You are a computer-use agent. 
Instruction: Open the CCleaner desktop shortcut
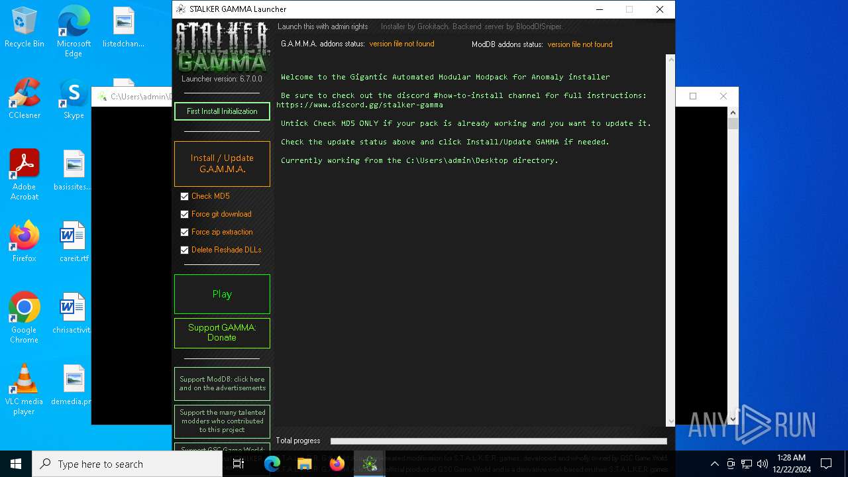(25, 99)
